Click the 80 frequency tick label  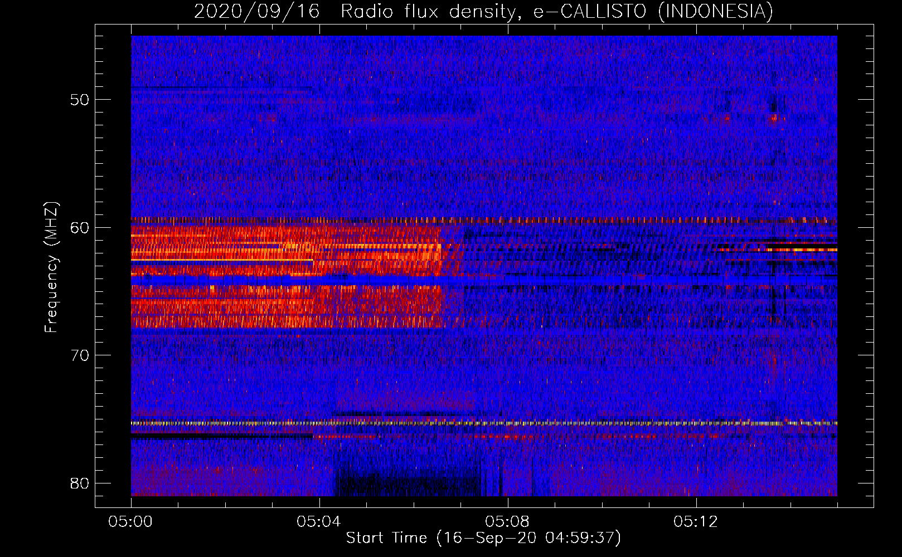coord(80,483)
